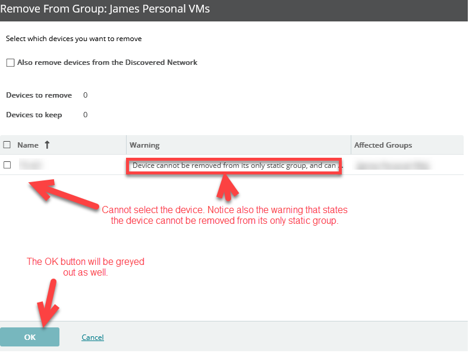This screenshot has height=353, width=469.
Task: Click 'Select which devices you want to remove' text
Action: 74,39
